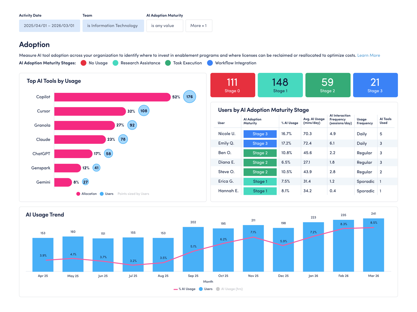Click the Genspark users bubble showing 41
The image size is (417, 312).
(x=97, y=168)
